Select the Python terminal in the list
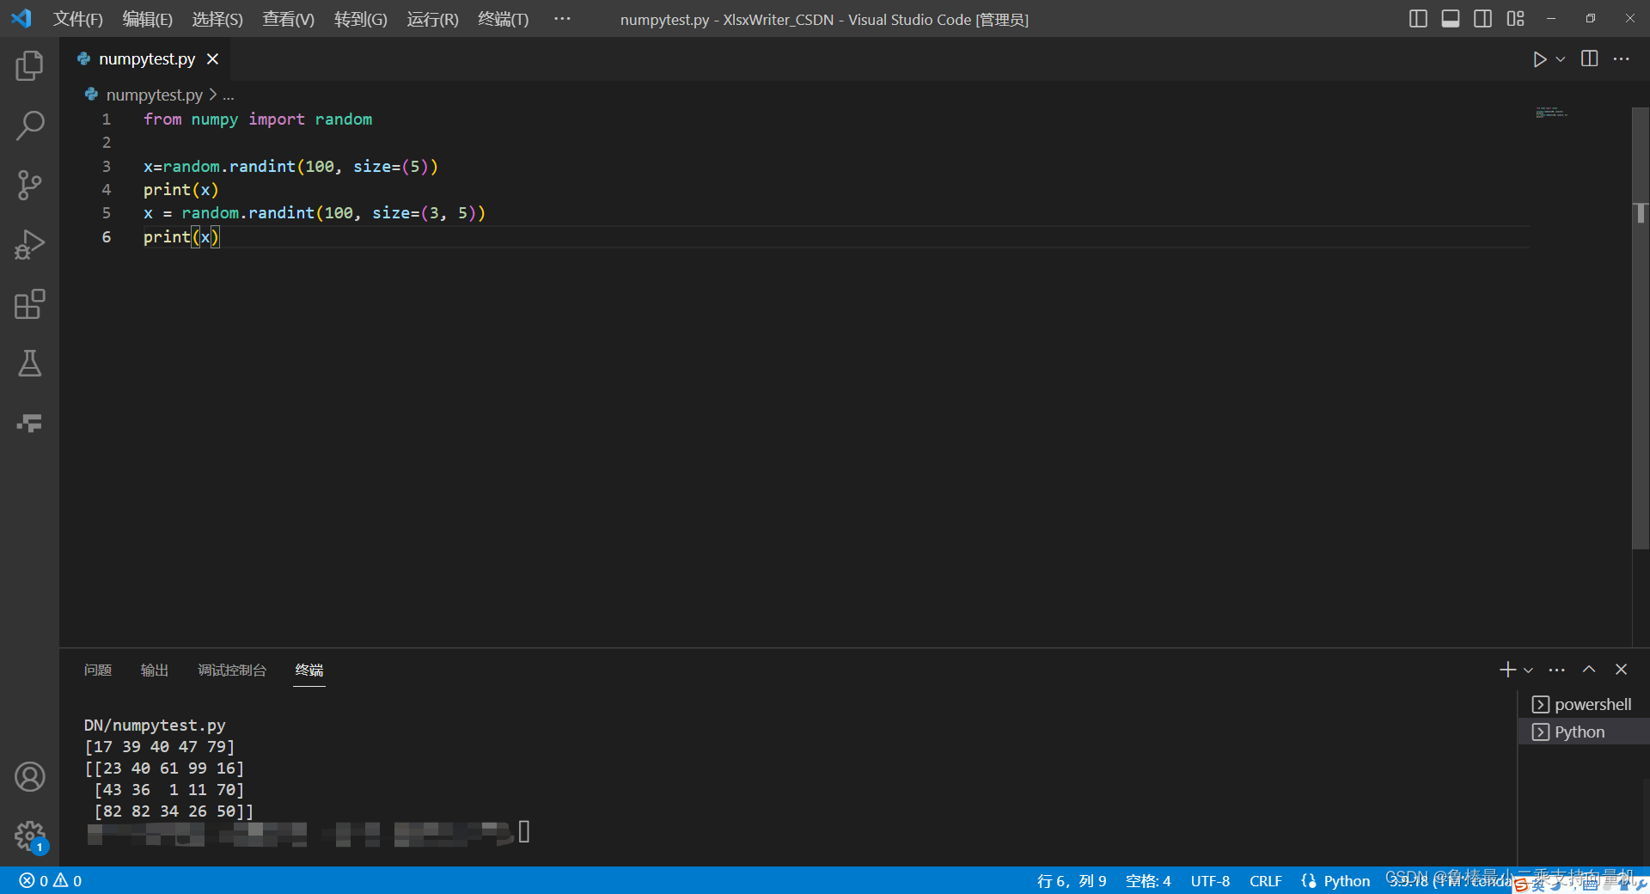1650x894 pixels. coord(1583,732)
